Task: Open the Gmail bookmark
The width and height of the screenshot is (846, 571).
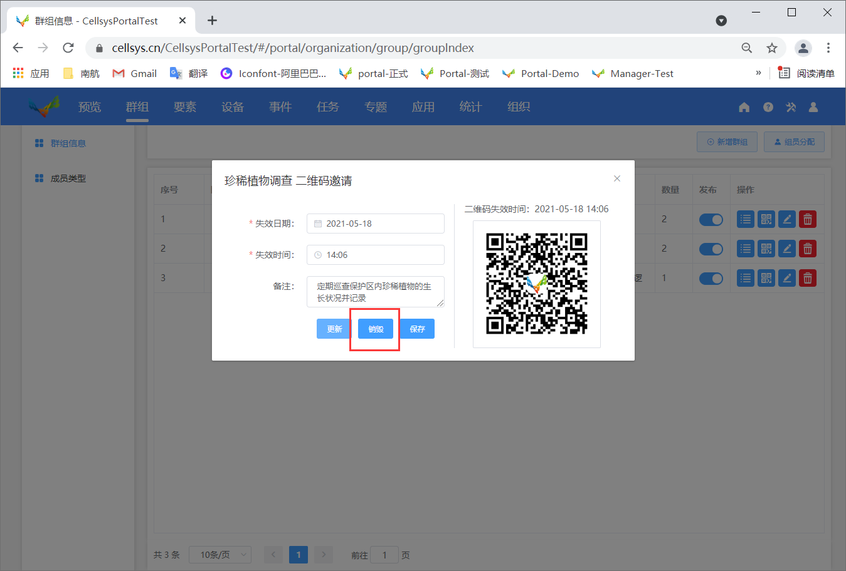Action: [x=134, y=73]
